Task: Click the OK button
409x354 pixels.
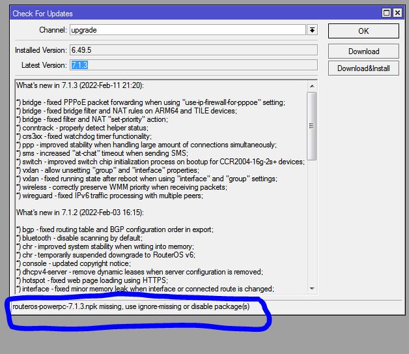Action: pos(363,31)
